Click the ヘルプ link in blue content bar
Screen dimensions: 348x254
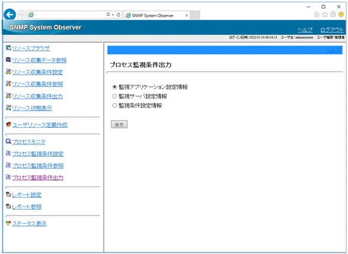click(334, 50)
